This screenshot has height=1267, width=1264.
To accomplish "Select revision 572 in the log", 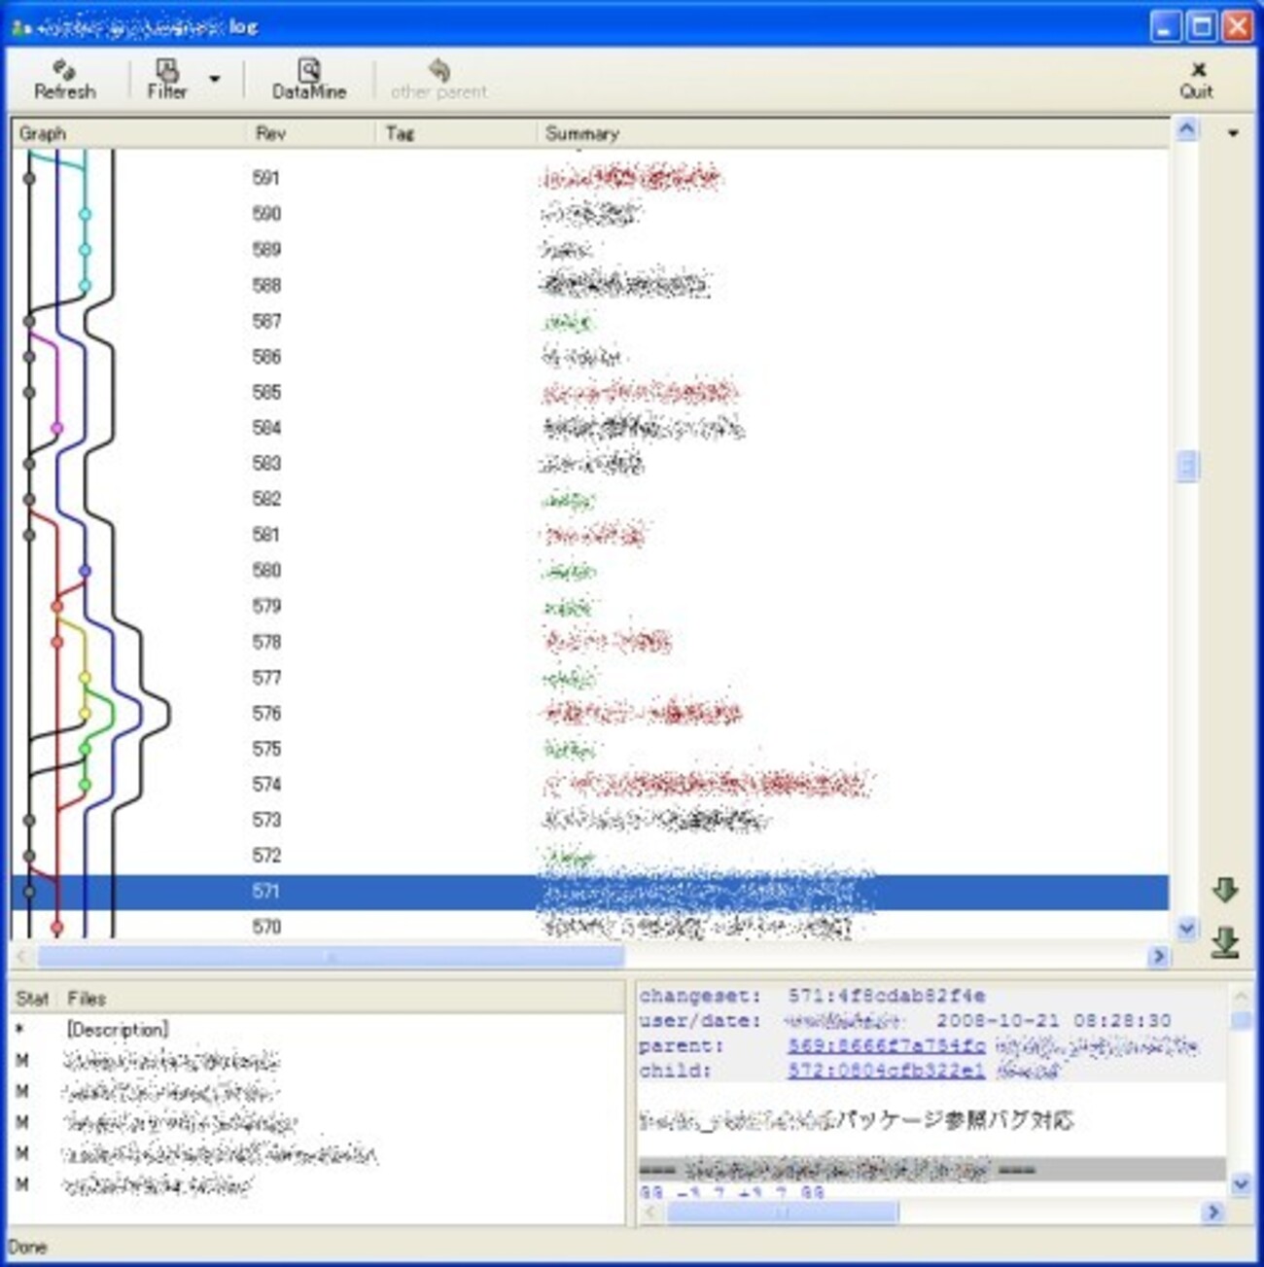I will pos(589,856).
